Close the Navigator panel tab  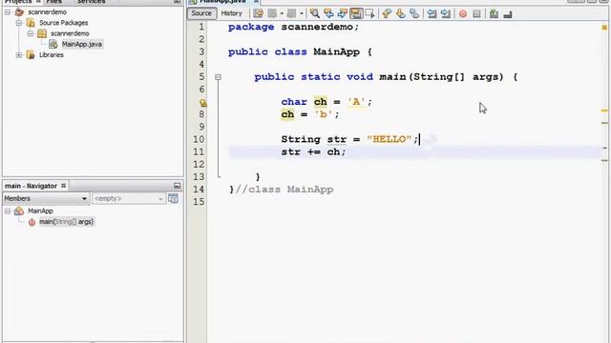tap(64, 186)
